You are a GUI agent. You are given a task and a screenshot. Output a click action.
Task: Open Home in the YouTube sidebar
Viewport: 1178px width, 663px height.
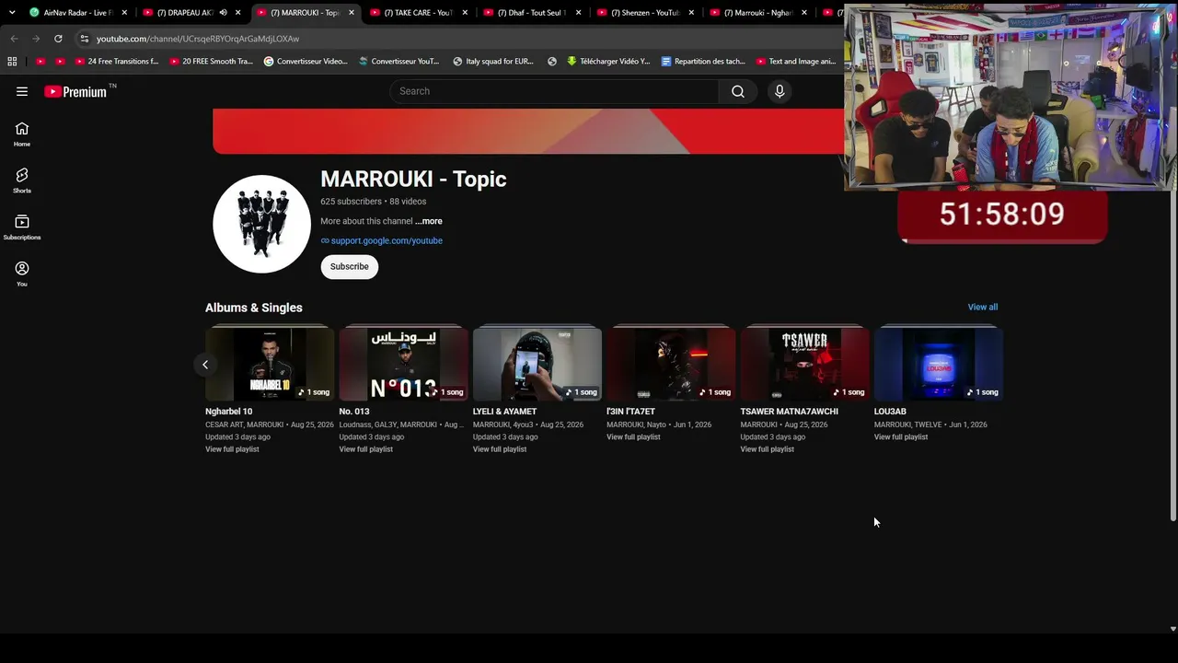(22, 134)
